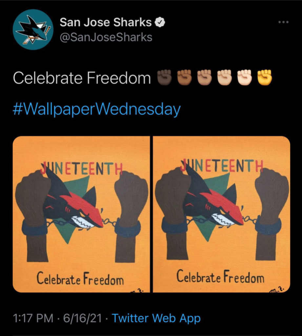The width and height of the screenshot is (302, 336).
Task: Open the San Jose Sharks profile avatar
Action: (33, 30)
